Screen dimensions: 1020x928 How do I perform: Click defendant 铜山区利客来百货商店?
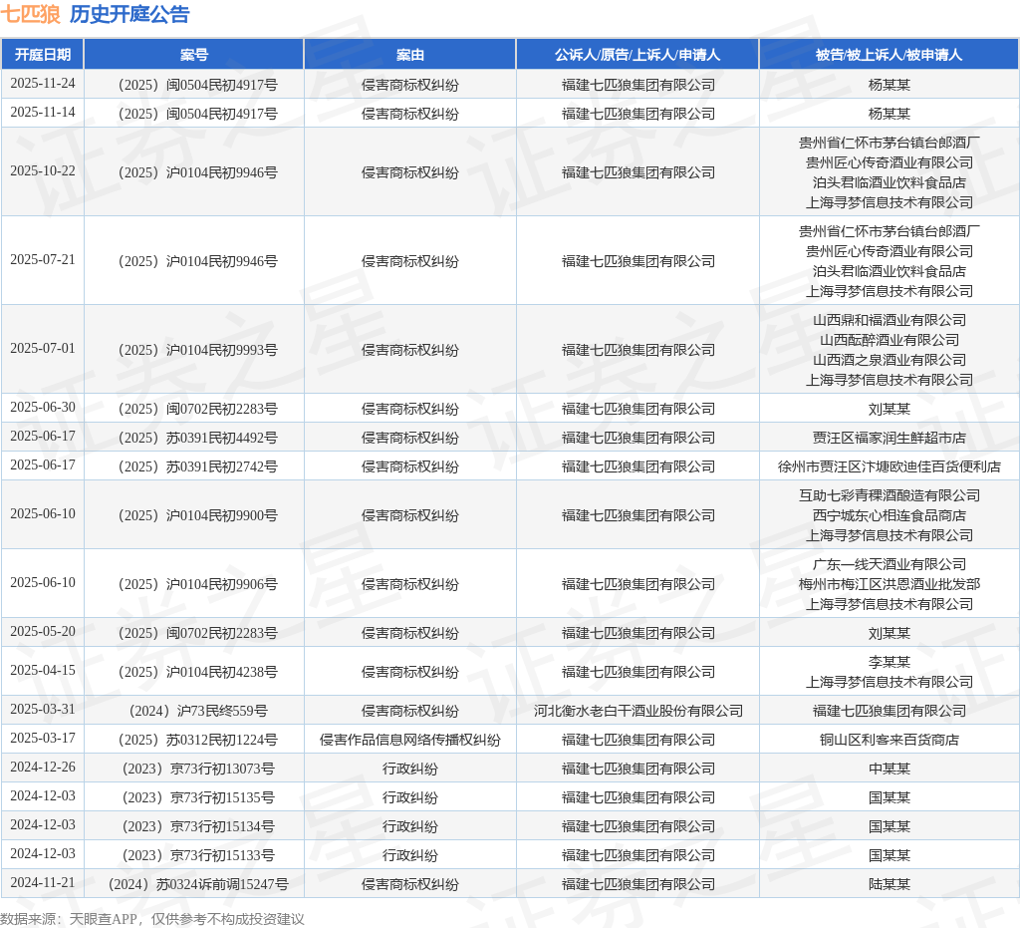click(889, 740)
